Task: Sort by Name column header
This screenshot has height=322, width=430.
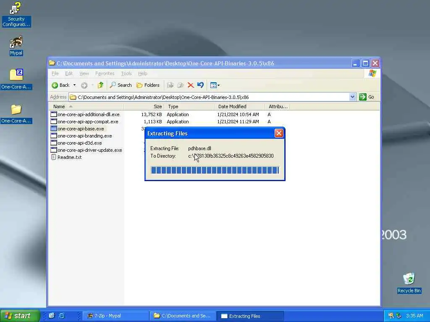Action: pyautogui.click(x=86, y=106)
